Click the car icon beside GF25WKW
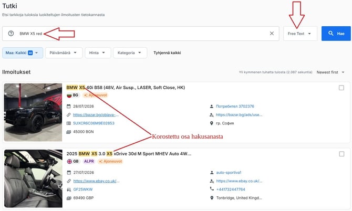This screenshot has width=352, height=211. point(69,189)
